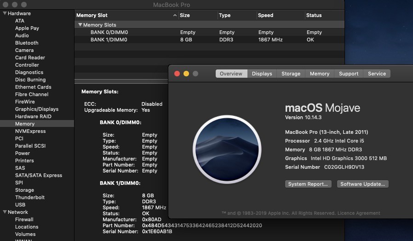Switch to the Displays tab
Viewport: 413px width, 241px height.
[262, 74]
